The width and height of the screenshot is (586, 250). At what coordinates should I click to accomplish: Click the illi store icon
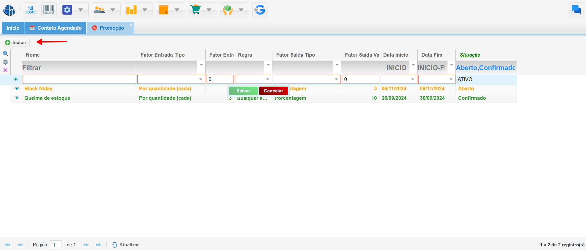[x=31, y=10]
